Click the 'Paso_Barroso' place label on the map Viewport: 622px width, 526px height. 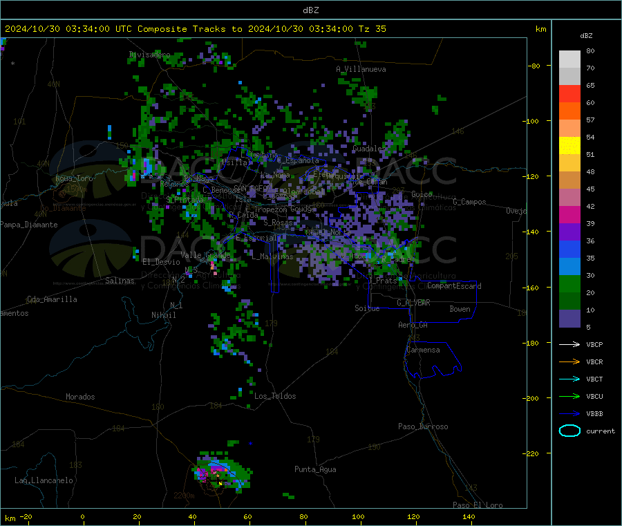click(423, 427)
